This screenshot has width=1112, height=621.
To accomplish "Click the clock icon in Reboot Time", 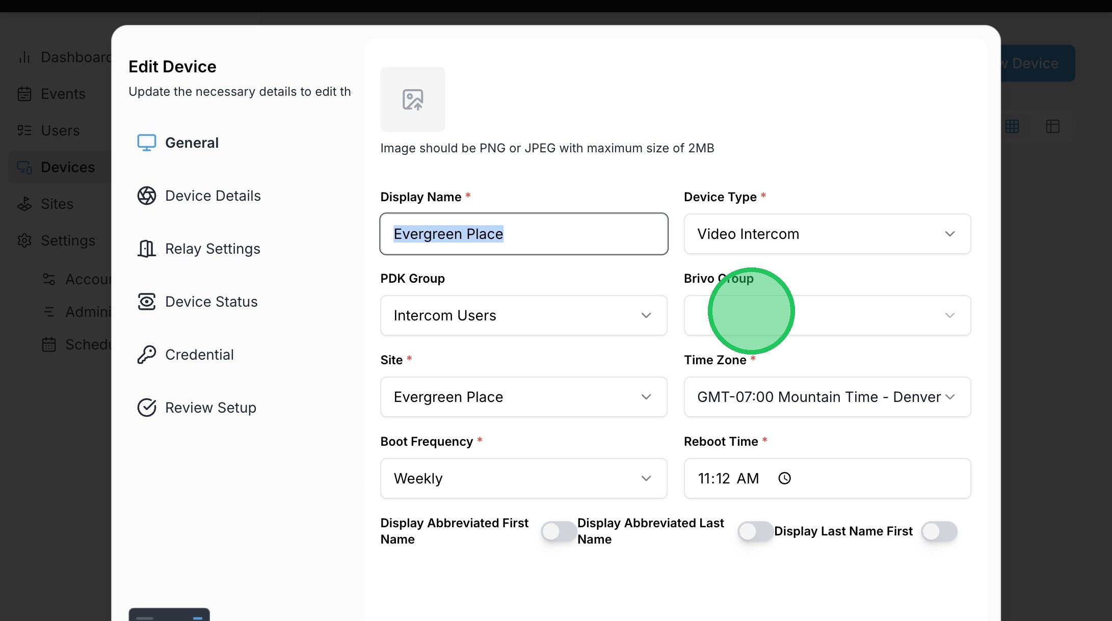I will (784, 478).
